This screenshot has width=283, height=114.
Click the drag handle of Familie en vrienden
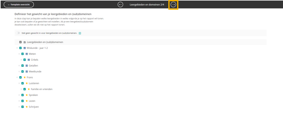click(21, 89)
